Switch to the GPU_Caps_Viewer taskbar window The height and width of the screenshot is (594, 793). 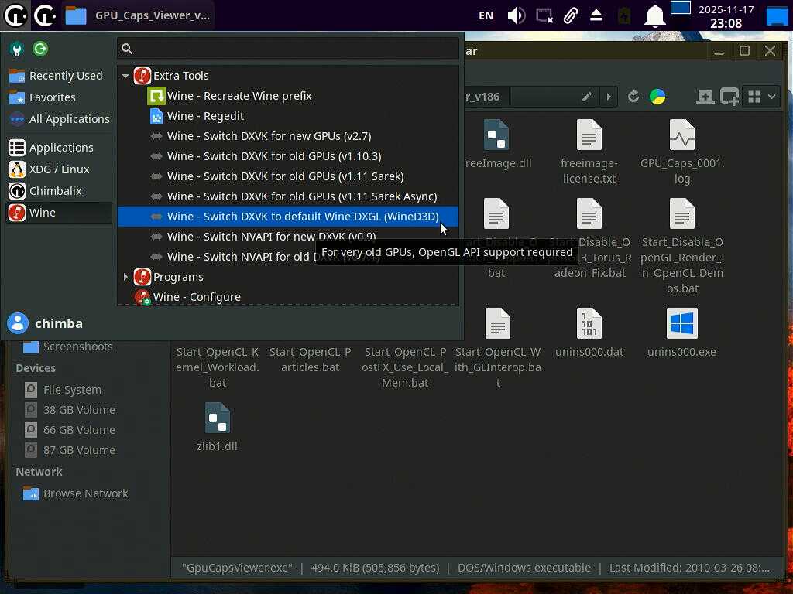tap(138, 15)
